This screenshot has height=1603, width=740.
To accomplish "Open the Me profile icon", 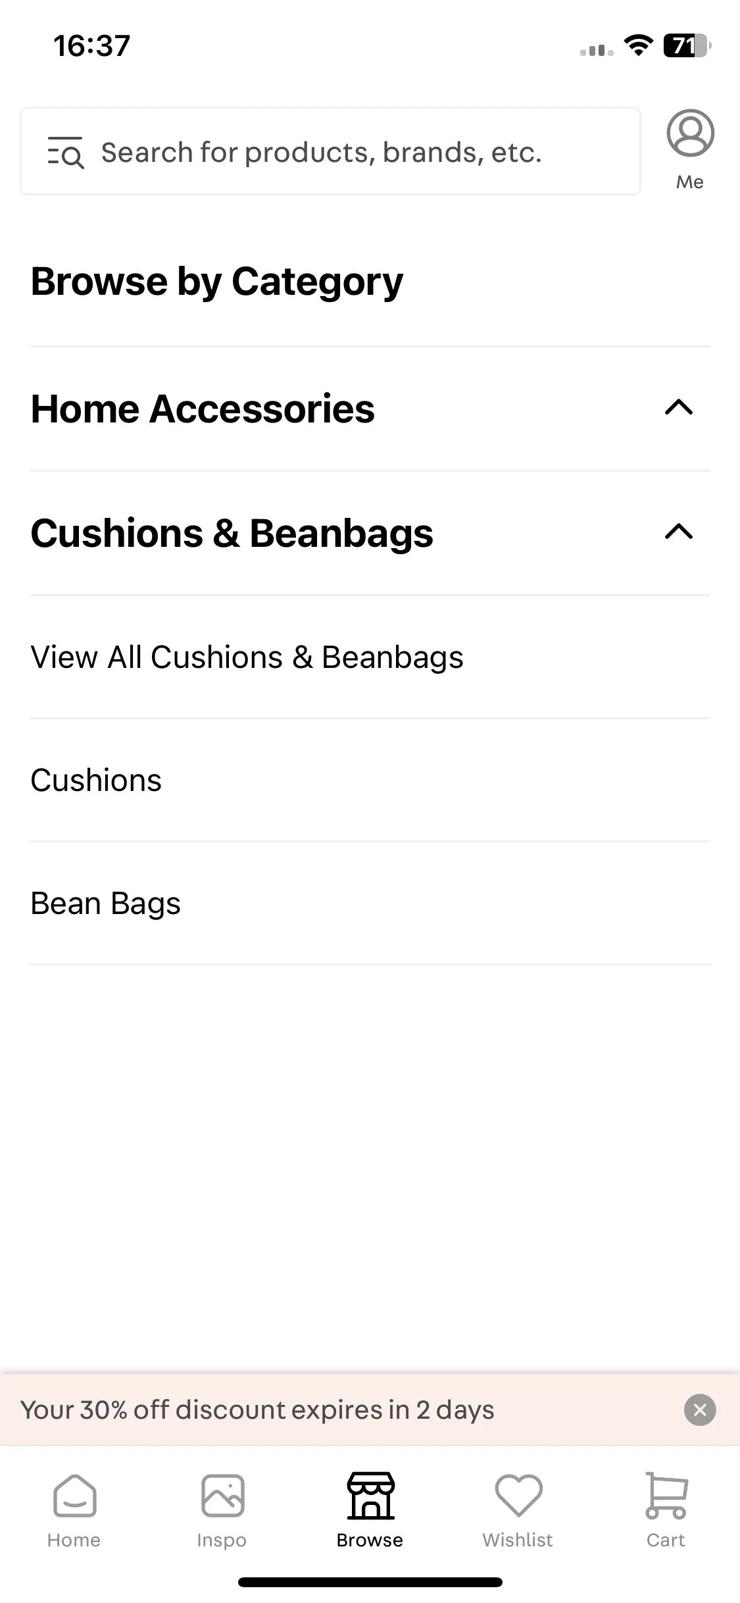I will [690, 134].
